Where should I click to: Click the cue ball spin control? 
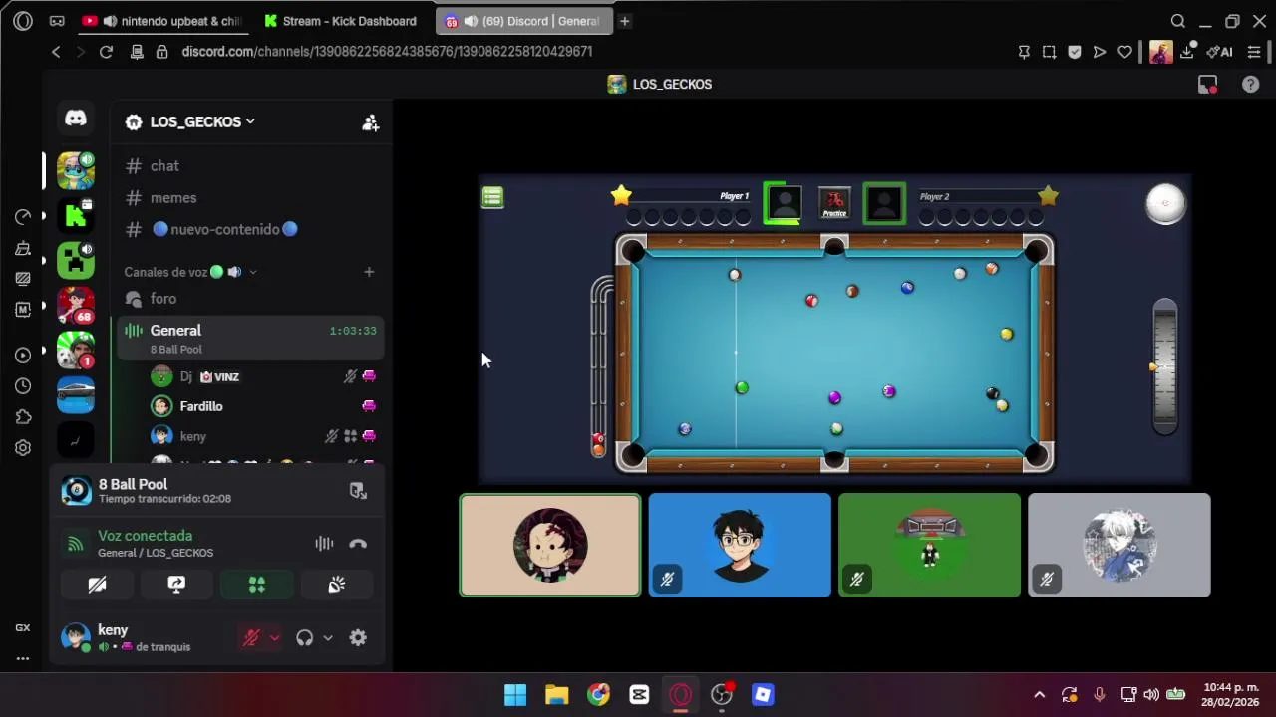[1165, 203]
